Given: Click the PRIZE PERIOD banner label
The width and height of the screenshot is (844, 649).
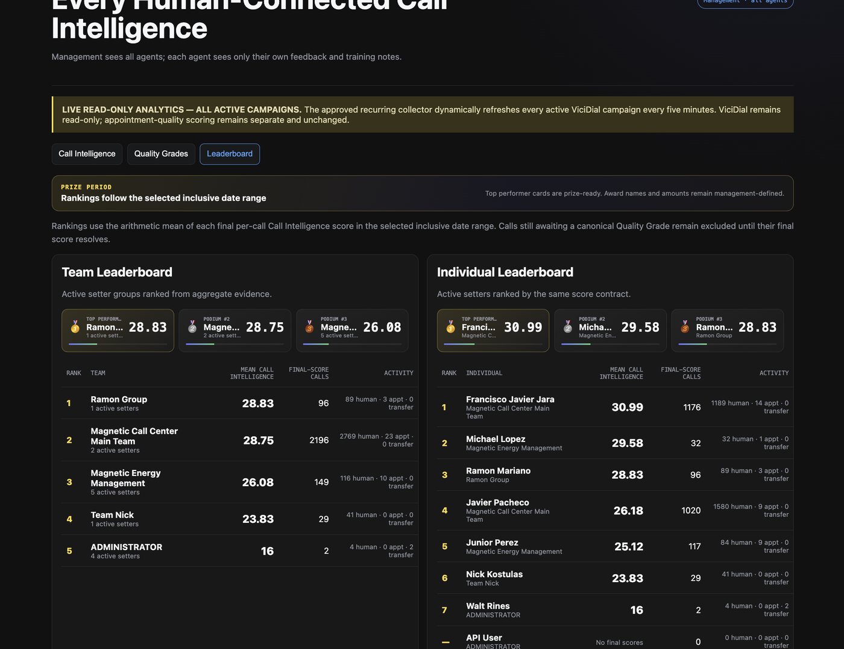Looking at the screenshot, I should point(86,187).
